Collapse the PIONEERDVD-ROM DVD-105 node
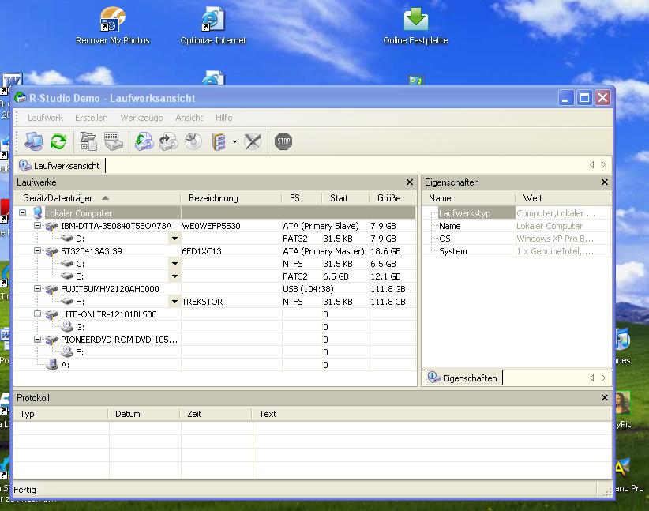The image size is (649, 511). click(x=38, y=340)
